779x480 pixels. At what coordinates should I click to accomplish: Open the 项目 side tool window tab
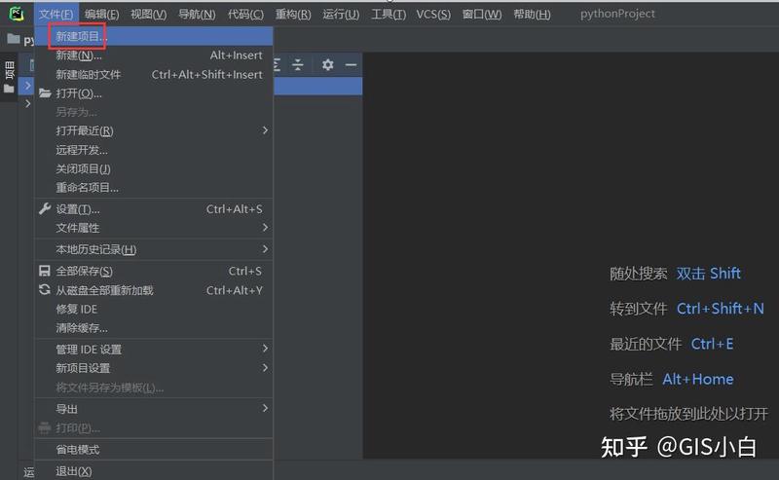pos(9,76)
